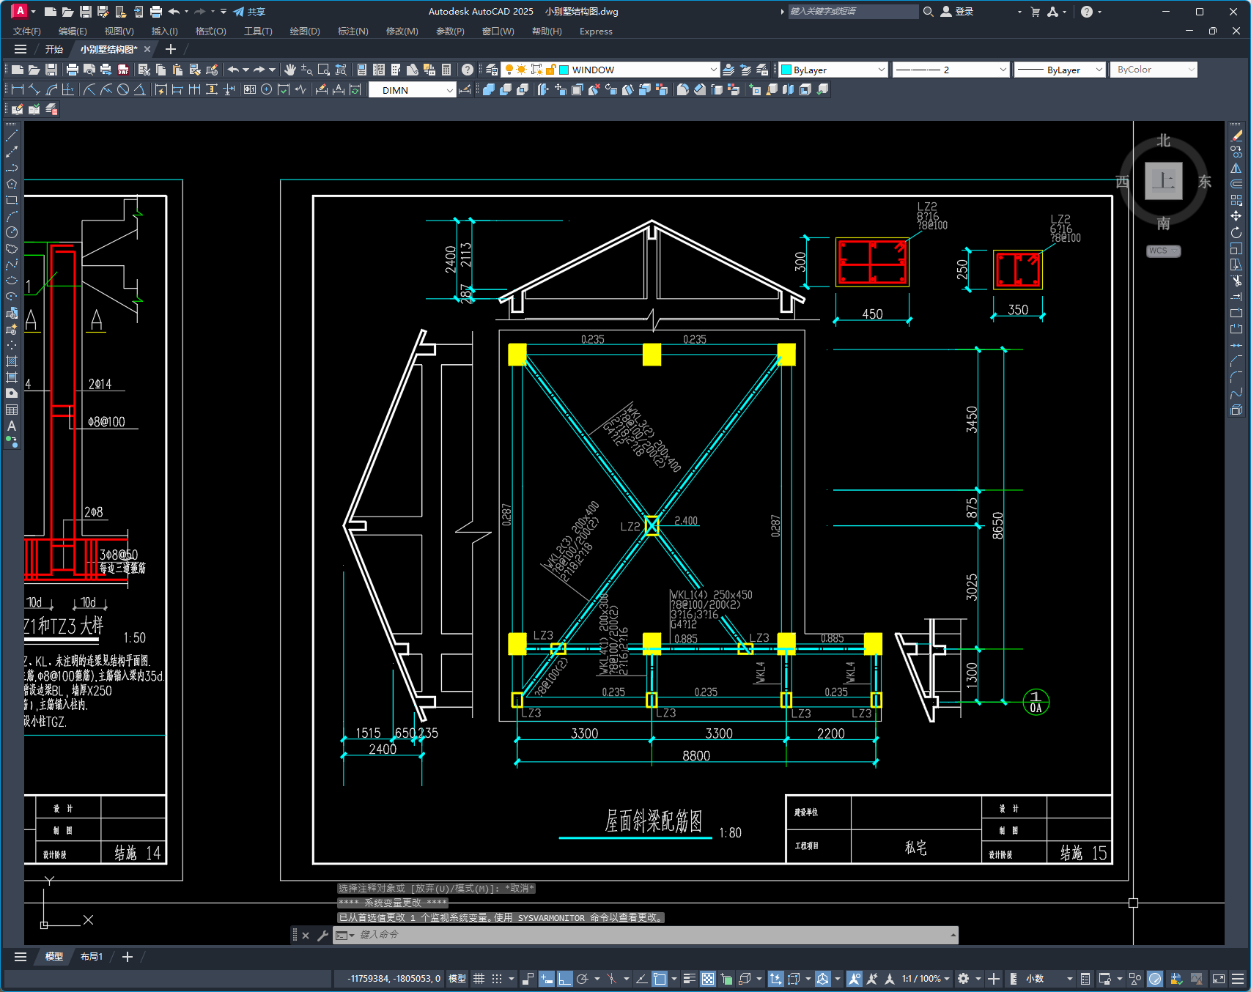Open the 文件(F) menu

pyautogui.click(x=27, y=32)
